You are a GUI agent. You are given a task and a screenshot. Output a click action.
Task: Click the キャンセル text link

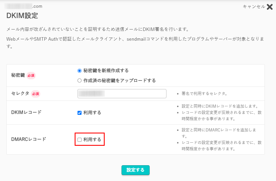click(254, 7)
